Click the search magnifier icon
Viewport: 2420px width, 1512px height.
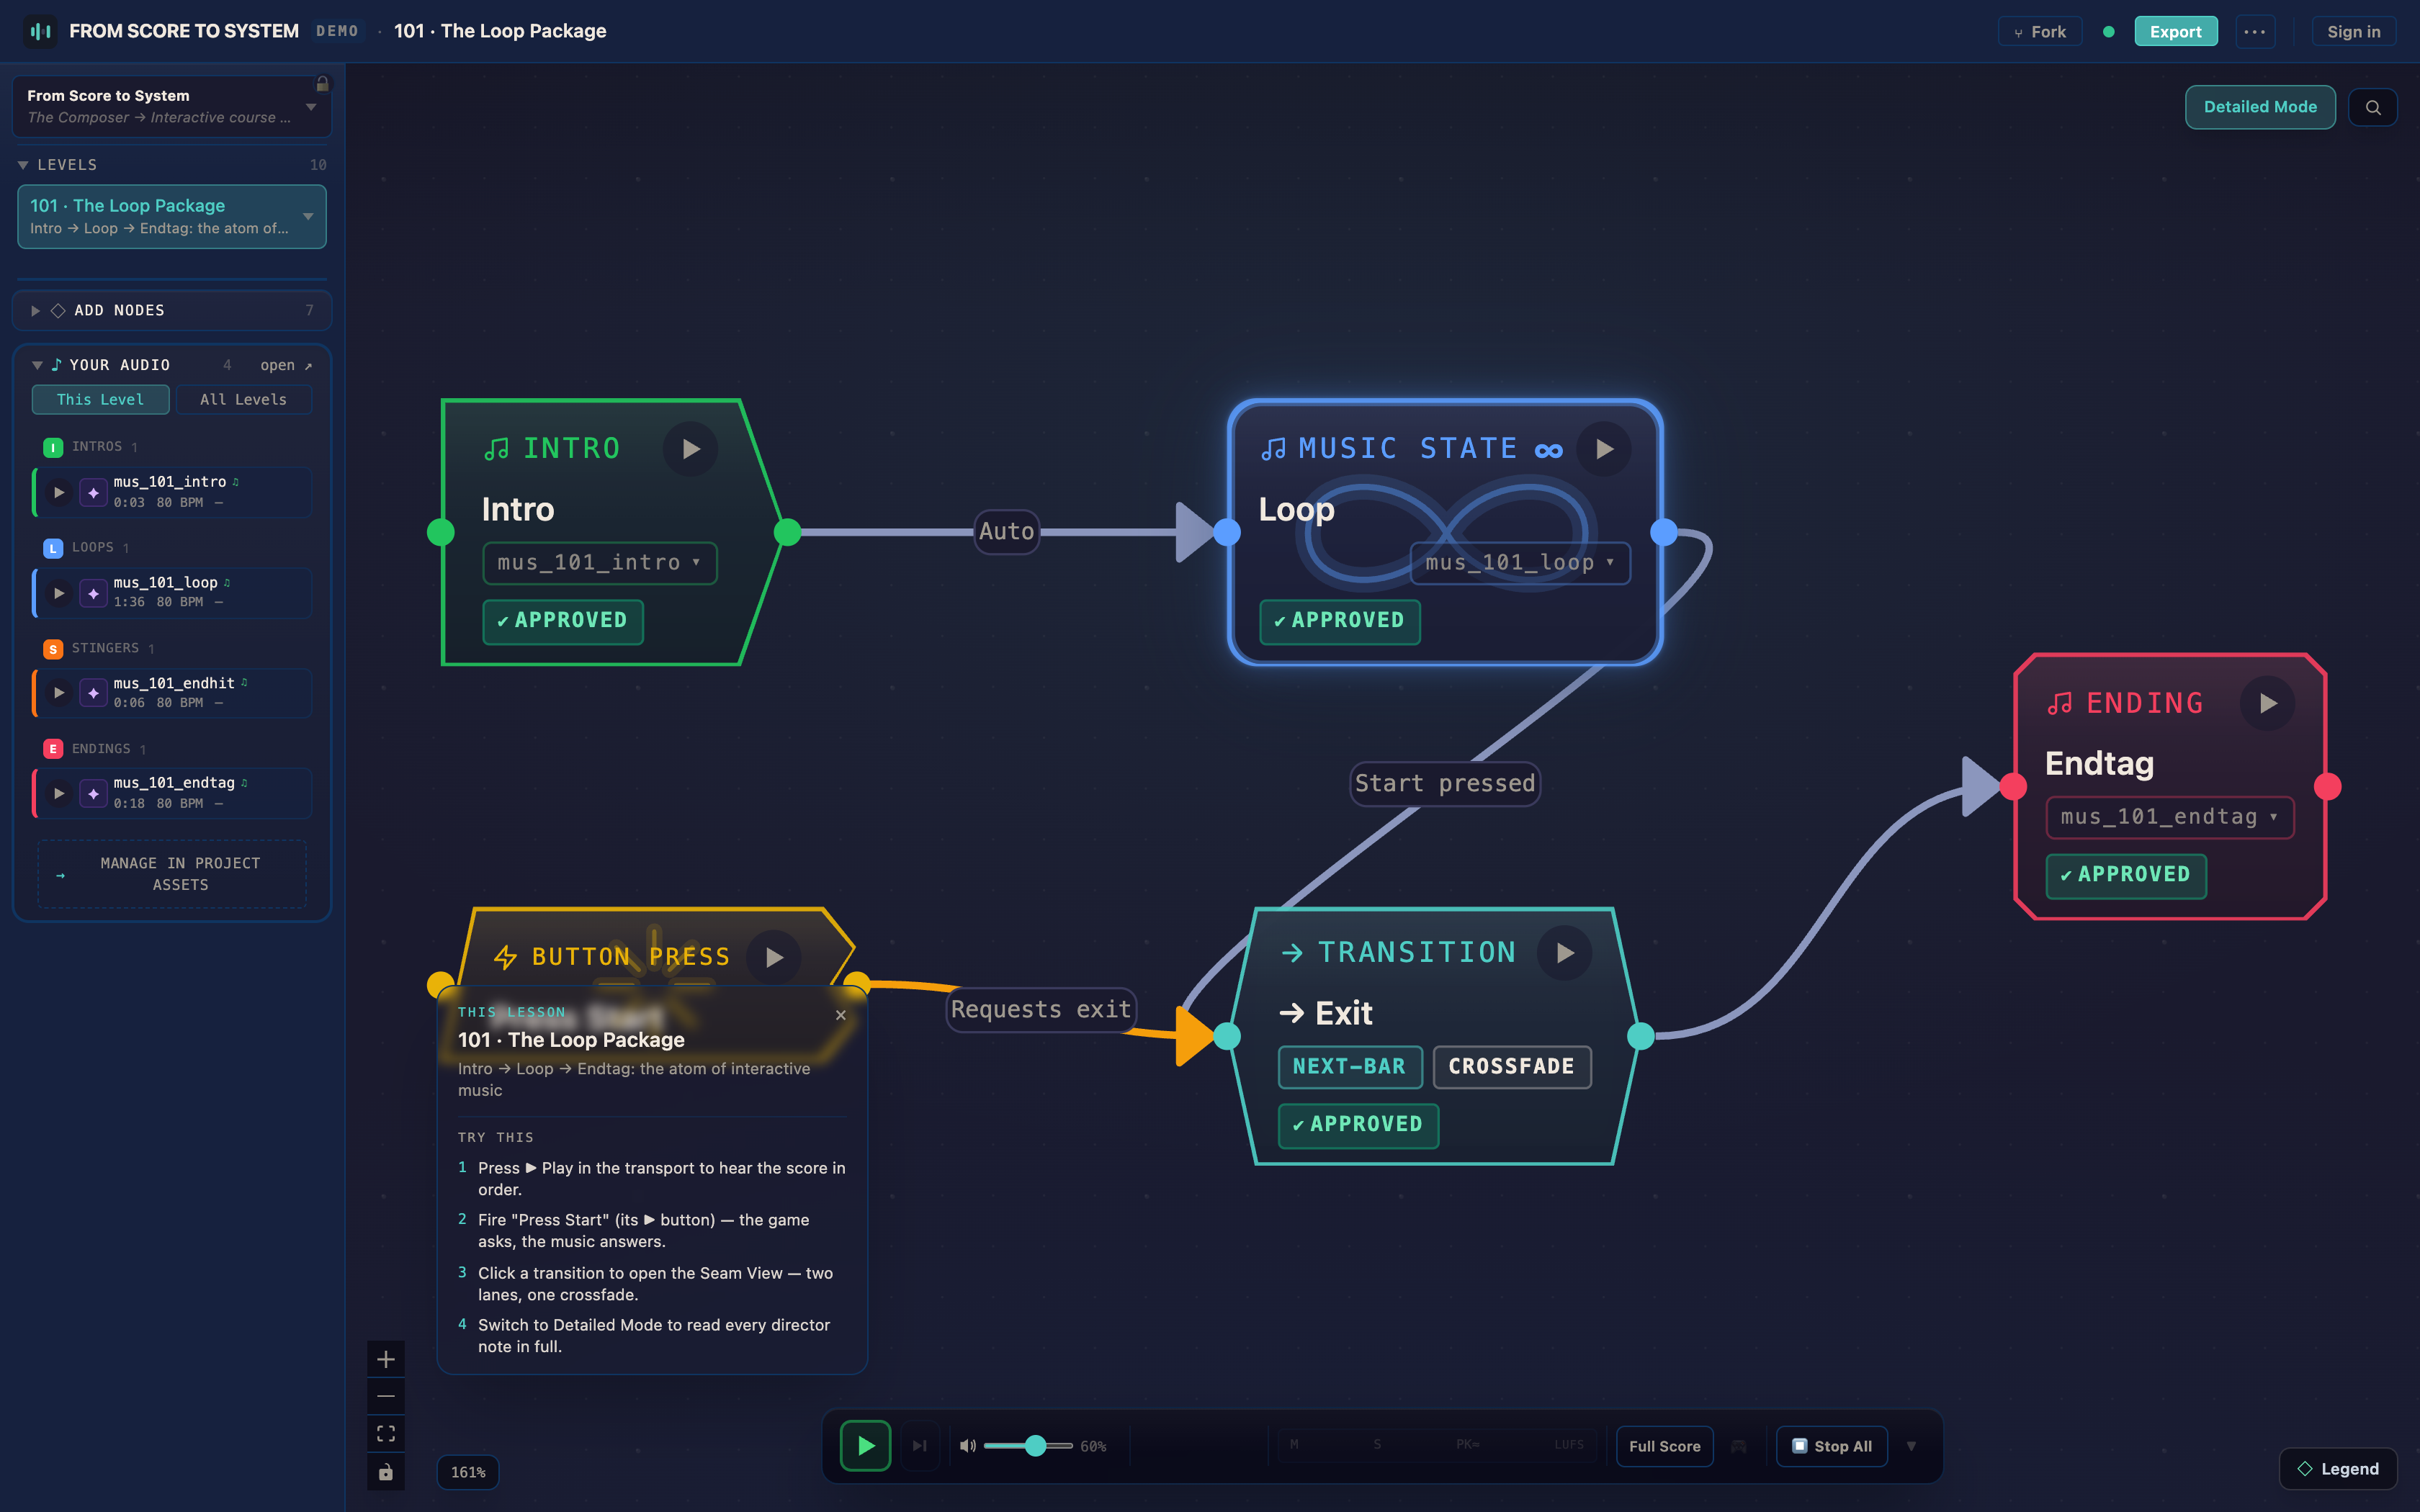tap(2373, 107)
